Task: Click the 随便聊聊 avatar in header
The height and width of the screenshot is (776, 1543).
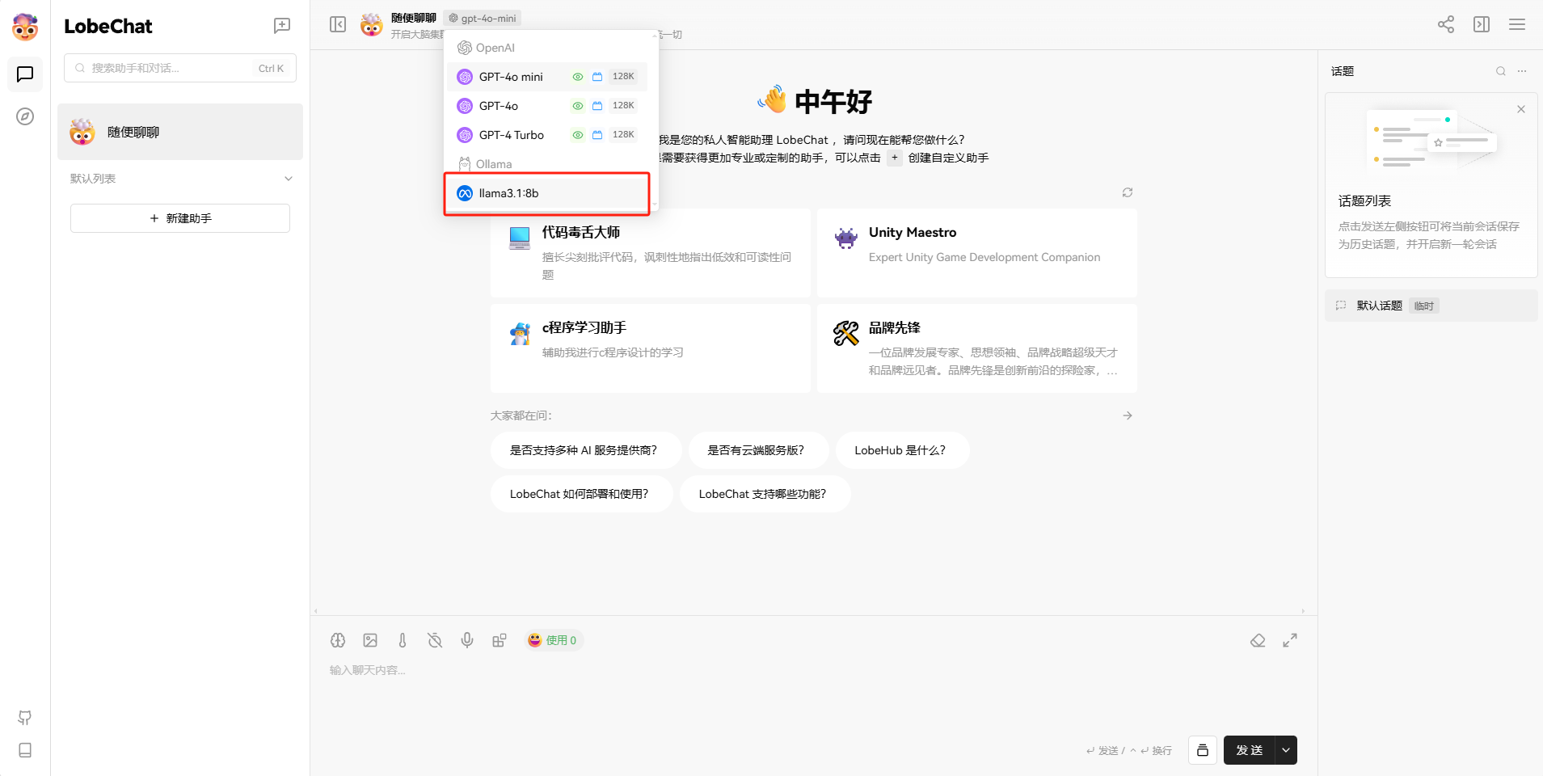Action: pyautogui.click(x=372, y=25)
